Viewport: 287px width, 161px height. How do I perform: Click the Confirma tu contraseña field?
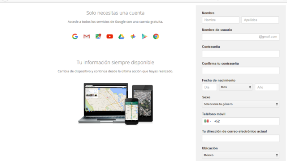[241, 70]
